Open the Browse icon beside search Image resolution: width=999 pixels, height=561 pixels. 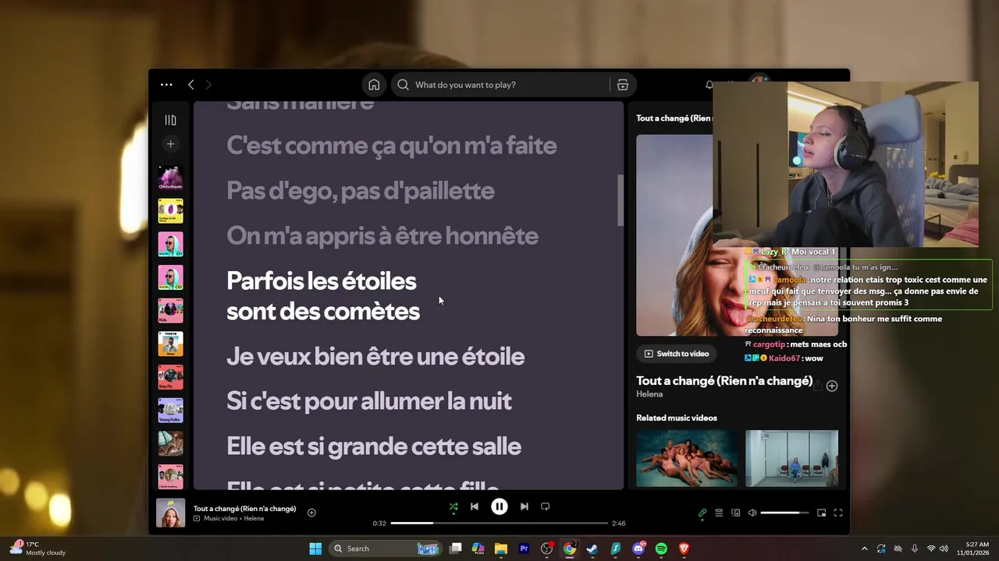click(622, 85)
